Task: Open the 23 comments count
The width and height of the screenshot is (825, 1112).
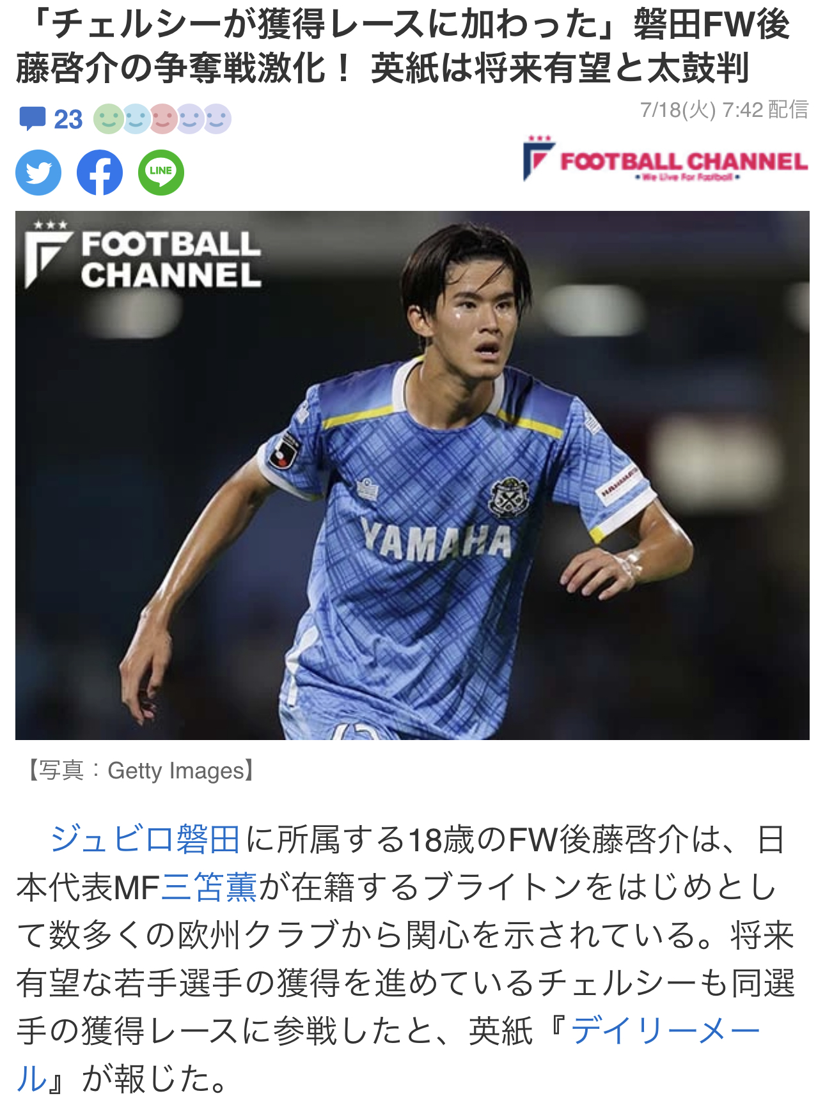Action: coord(68,120)
